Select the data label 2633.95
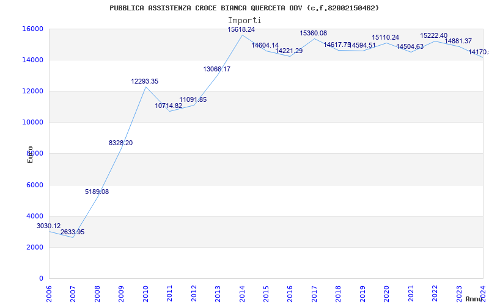This screenshot has width=489, height=305. (72, 232)
